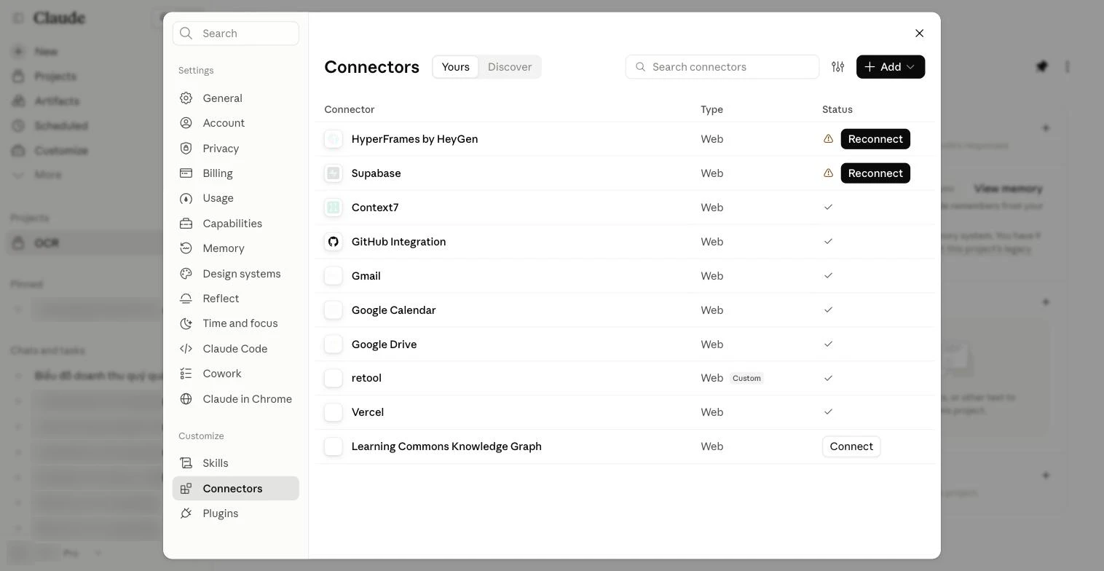Open the Plugins section

coord(236,513)
